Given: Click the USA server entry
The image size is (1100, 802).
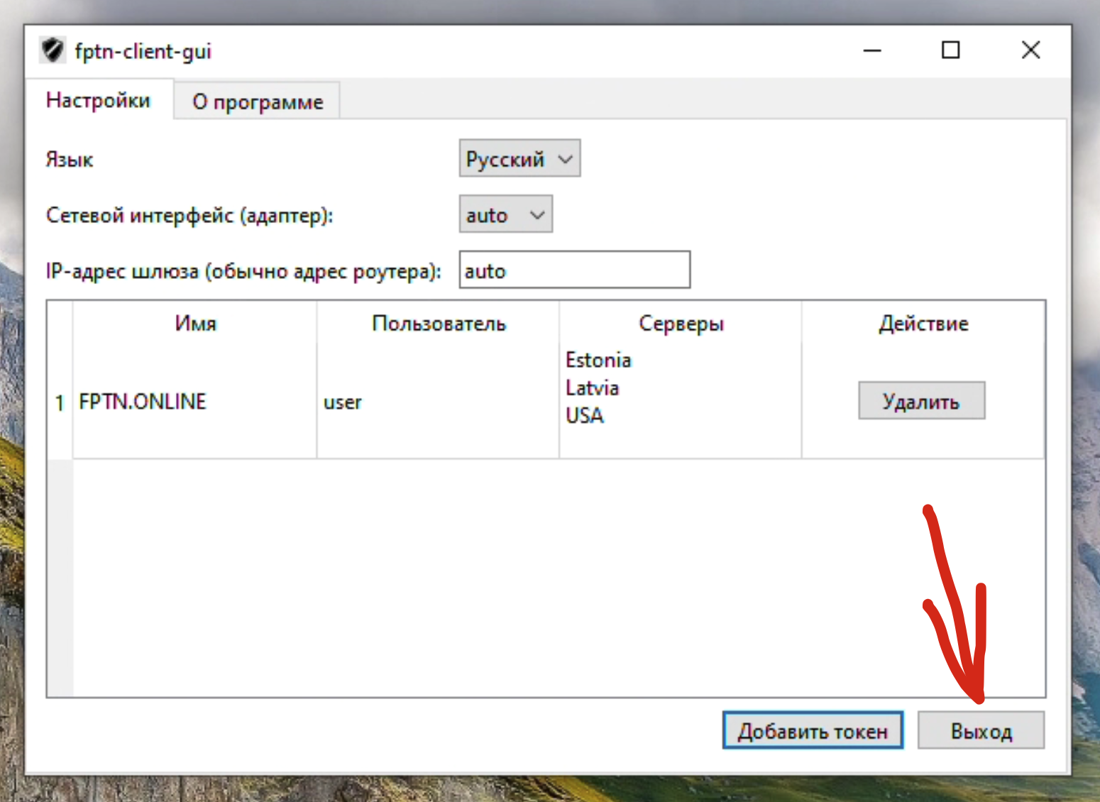Looking at the screenshot, I should 585,415.
